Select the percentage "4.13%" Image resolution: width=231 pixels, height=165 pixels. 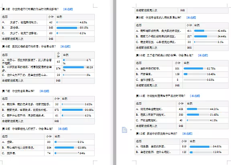pyautogui.click(x=214, y=120)
